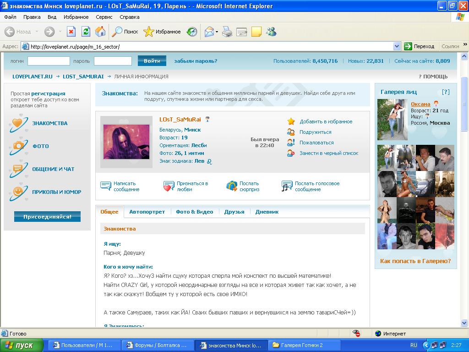This screenshot has width=469, height=352.
Task: Open the Сервис menu
Action: [104, 17]
